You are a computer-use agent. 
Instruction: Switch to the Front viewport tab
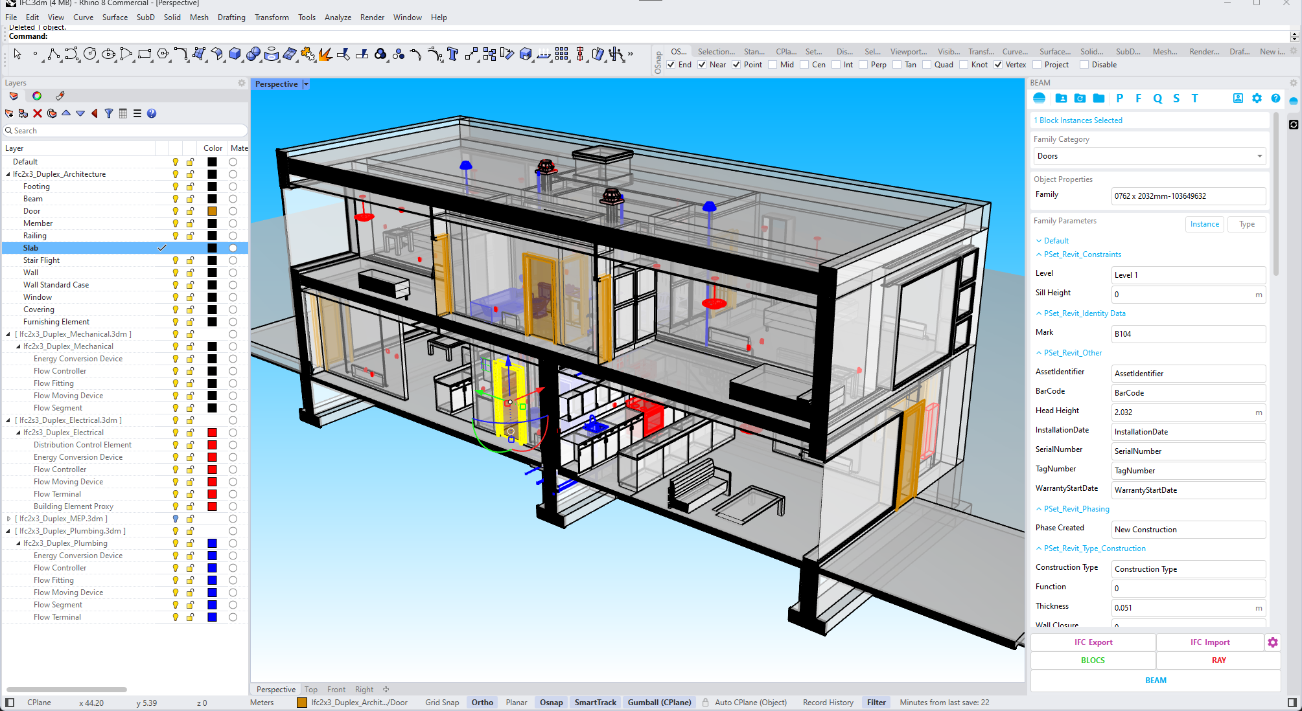coord(336,690)
